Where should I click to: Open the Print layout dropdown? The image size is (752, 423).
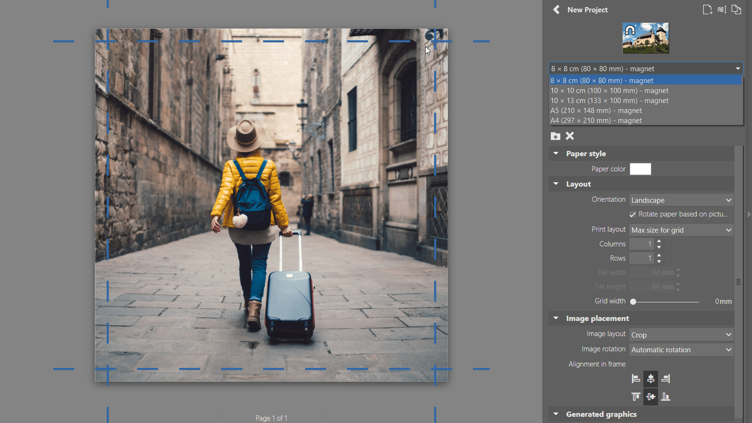pos(681,230)
